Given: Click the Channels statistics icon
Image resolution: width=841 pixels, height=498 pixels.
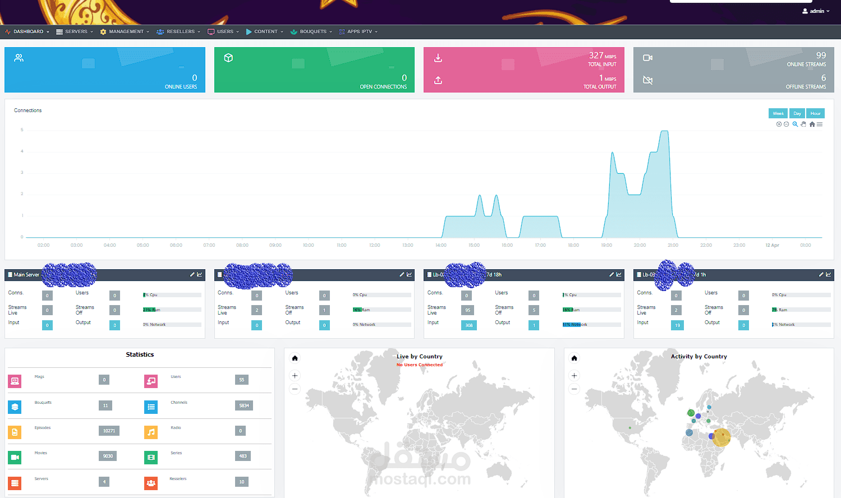Looking at the screenshot, I should pos(151,407).
